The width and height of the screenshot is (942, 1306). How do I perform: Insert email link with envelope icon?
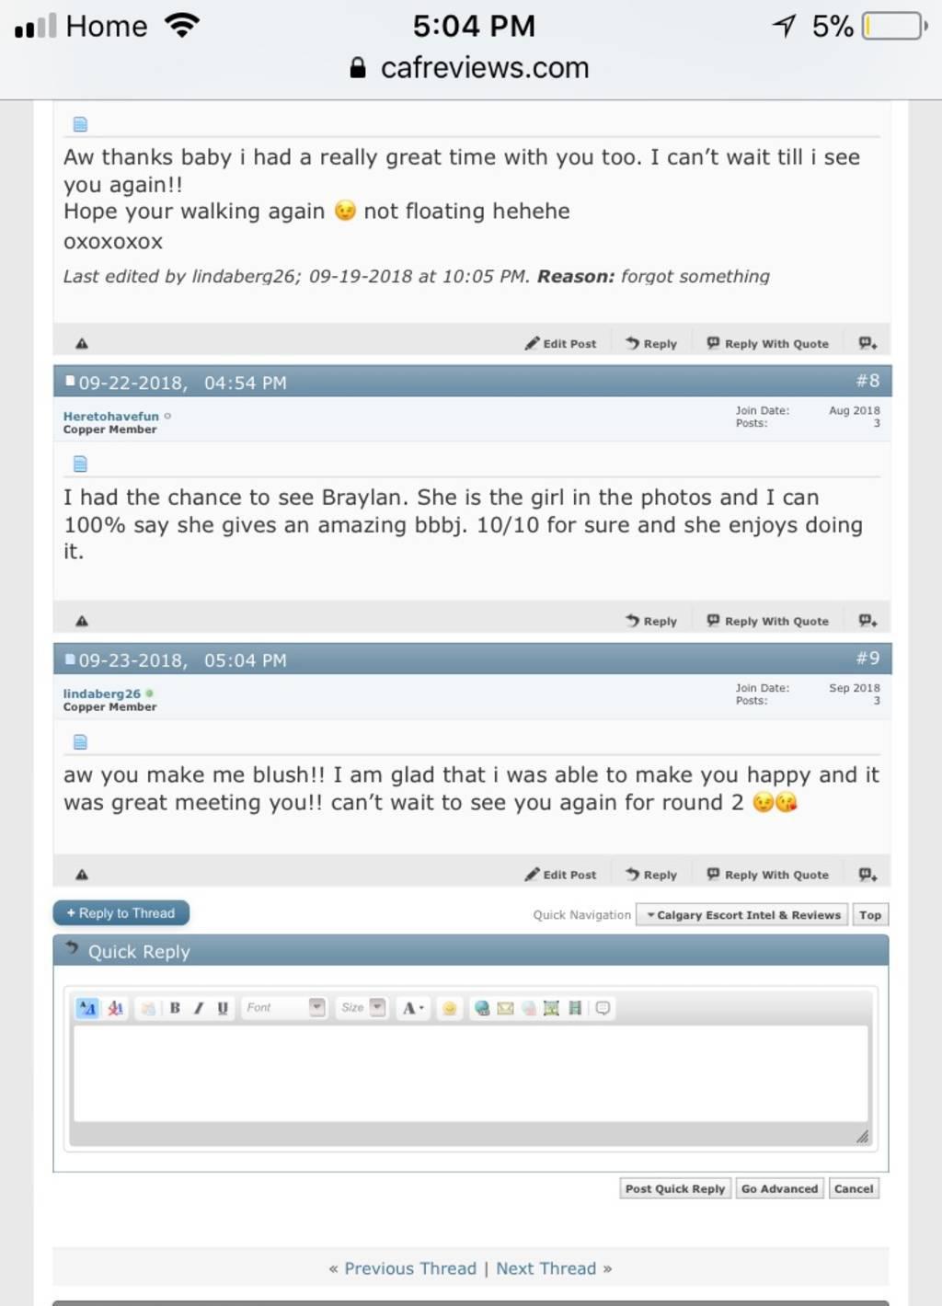[x=505, y=1008]
